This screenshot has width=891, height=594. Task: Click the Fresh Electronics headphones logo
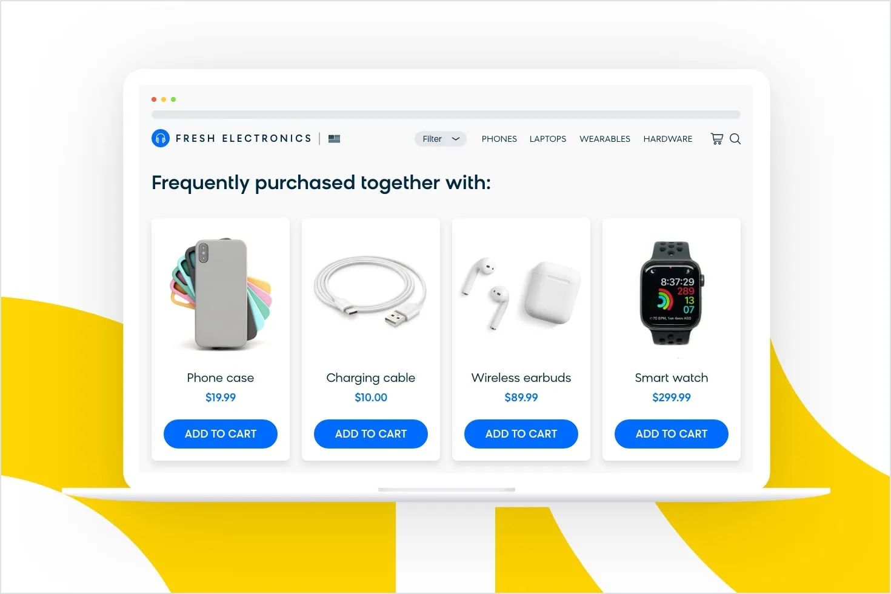(x=161, y=138)
